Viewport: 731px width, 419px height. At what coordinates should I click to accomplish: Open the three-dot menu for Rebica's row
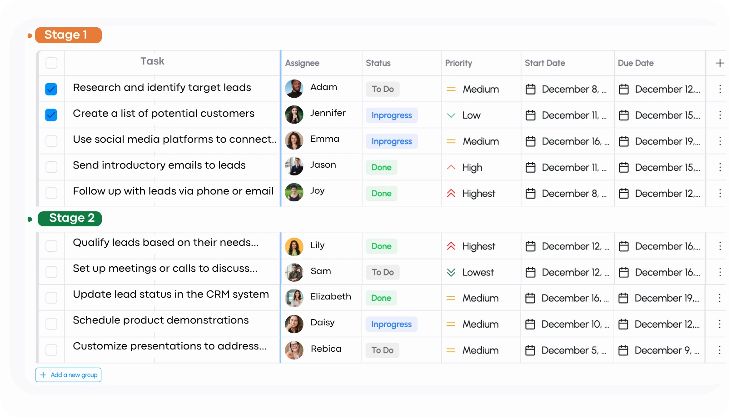(x=720, y=350)
